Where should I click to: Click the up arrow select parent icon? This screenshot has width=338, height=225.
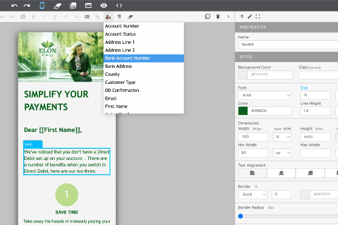click(242, 16)
